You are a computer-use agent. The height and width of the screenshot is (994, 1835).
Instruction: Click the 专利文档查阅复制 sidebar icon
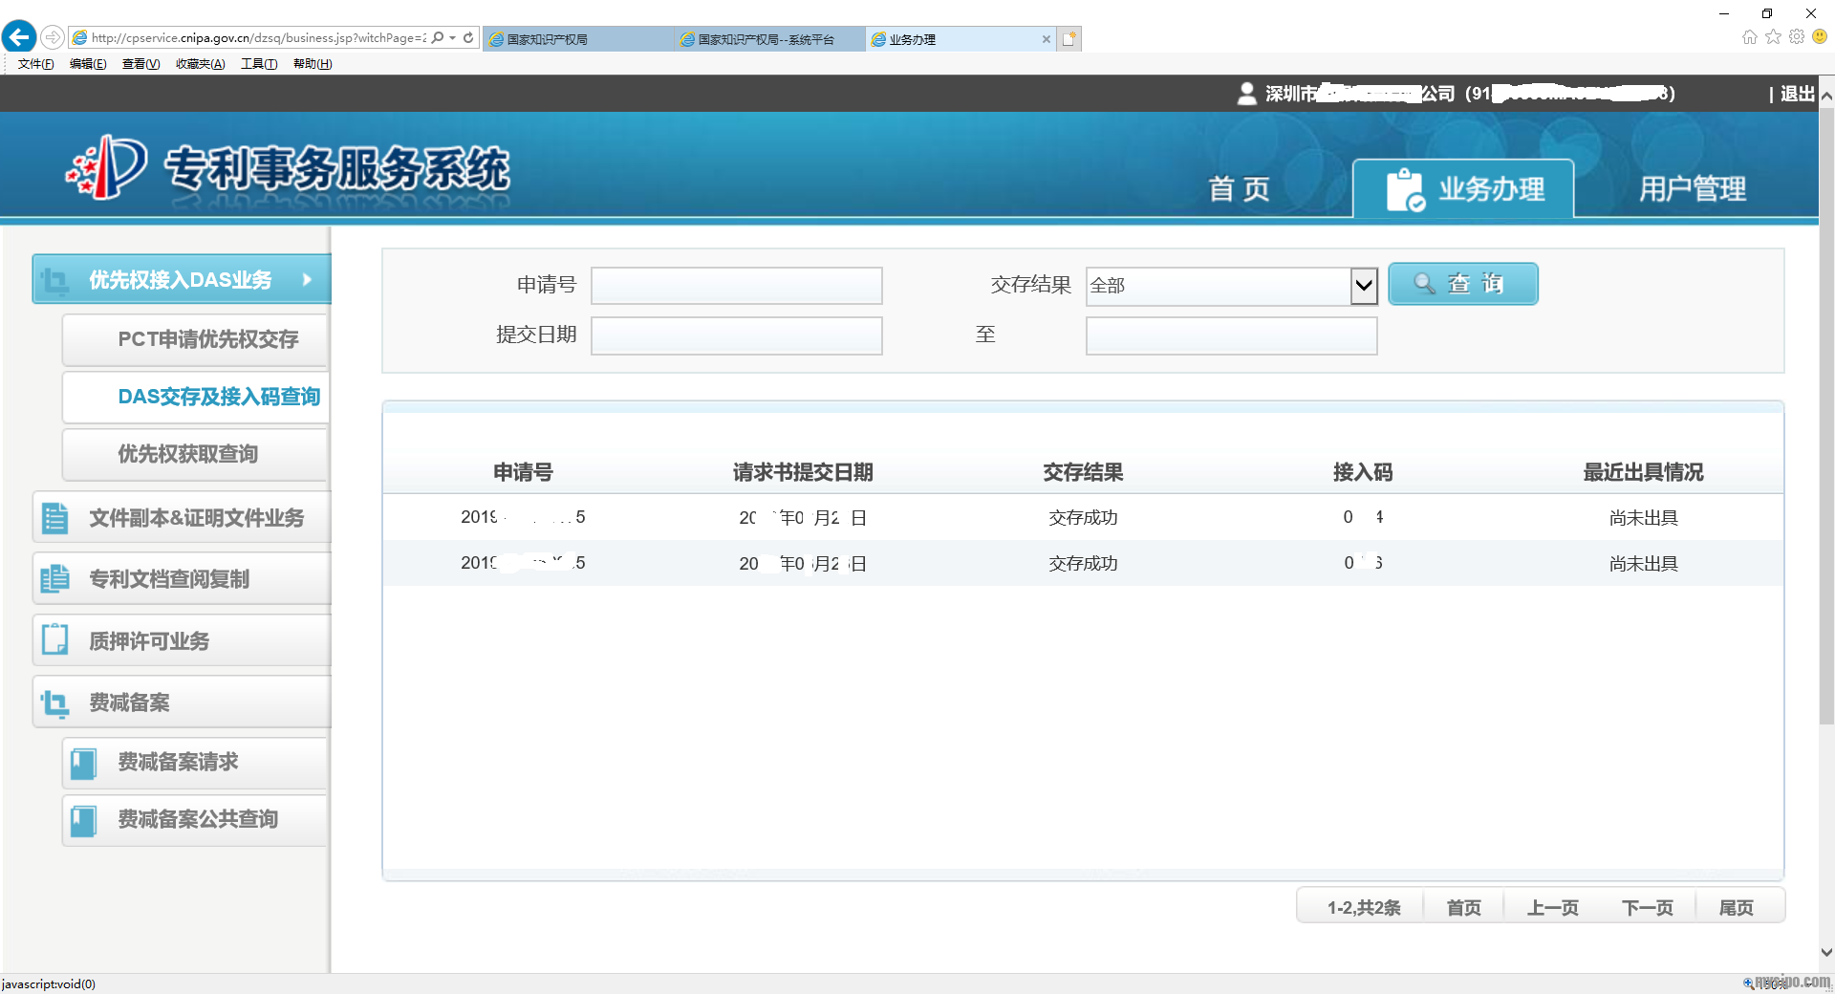55,579
